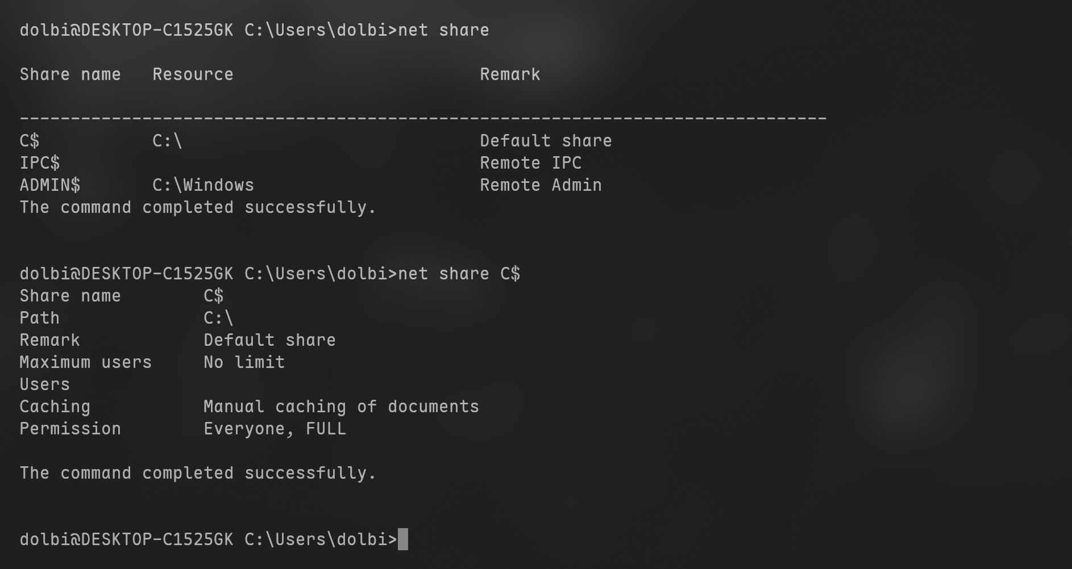The image size is (1072, 569).
Task: Click the blinking cursor at the last prompt
Action: (402, 539)
